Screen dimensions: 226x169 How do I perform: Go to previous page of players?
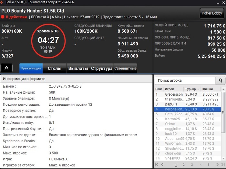(162, 164)
